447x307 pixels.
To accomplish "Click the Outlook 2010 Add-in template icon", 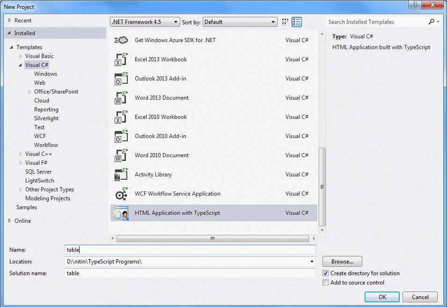I will [x=121, y=136].
